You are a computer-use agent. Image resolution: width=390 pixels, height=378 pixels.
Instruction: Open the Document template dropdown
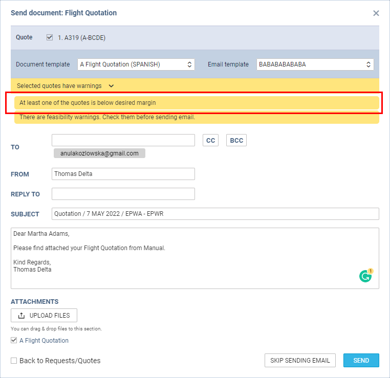pos(136,64)
